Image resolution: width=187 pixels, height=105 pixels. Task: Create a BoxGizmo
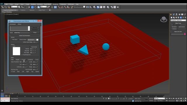pos(174,27)
